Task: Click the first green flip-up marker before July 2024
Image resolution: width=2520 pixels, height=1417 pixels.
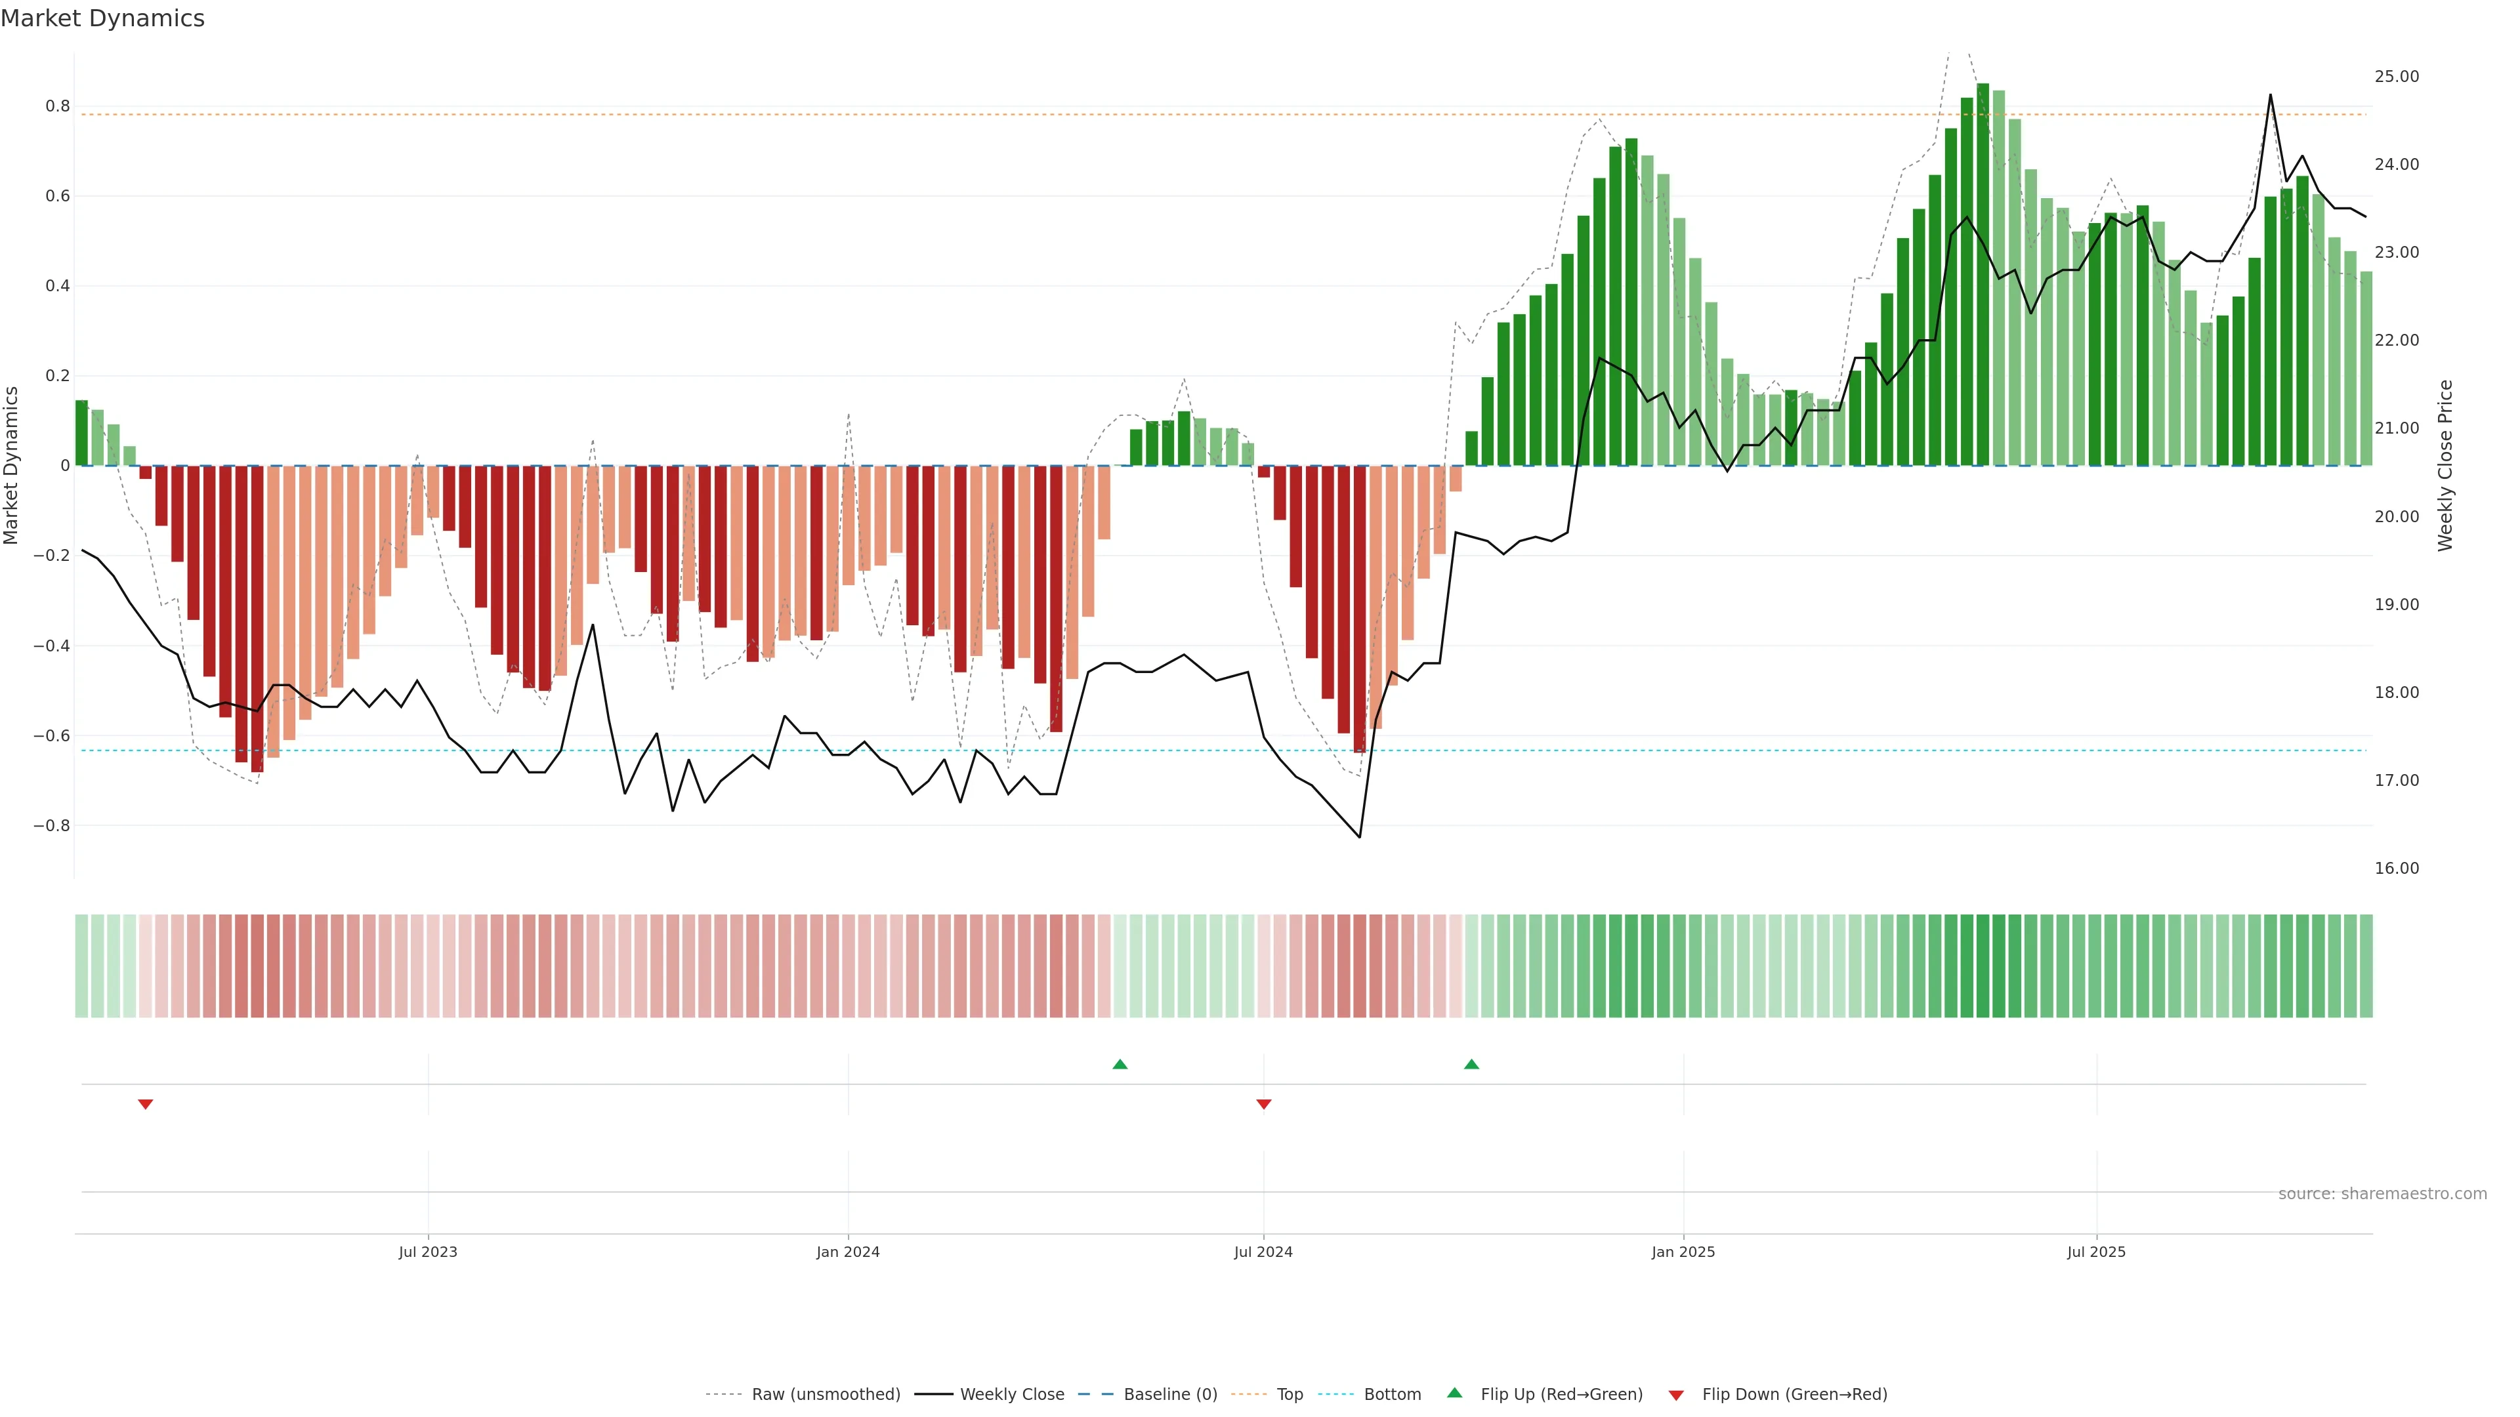Action: [1120, 1064]
